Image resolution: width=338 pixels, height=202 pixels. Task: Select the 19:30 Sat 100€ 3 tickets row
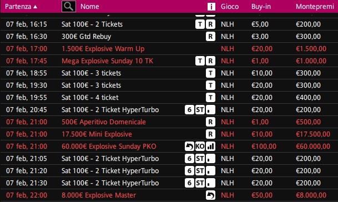pyautogui.click(x=169, y=85)
